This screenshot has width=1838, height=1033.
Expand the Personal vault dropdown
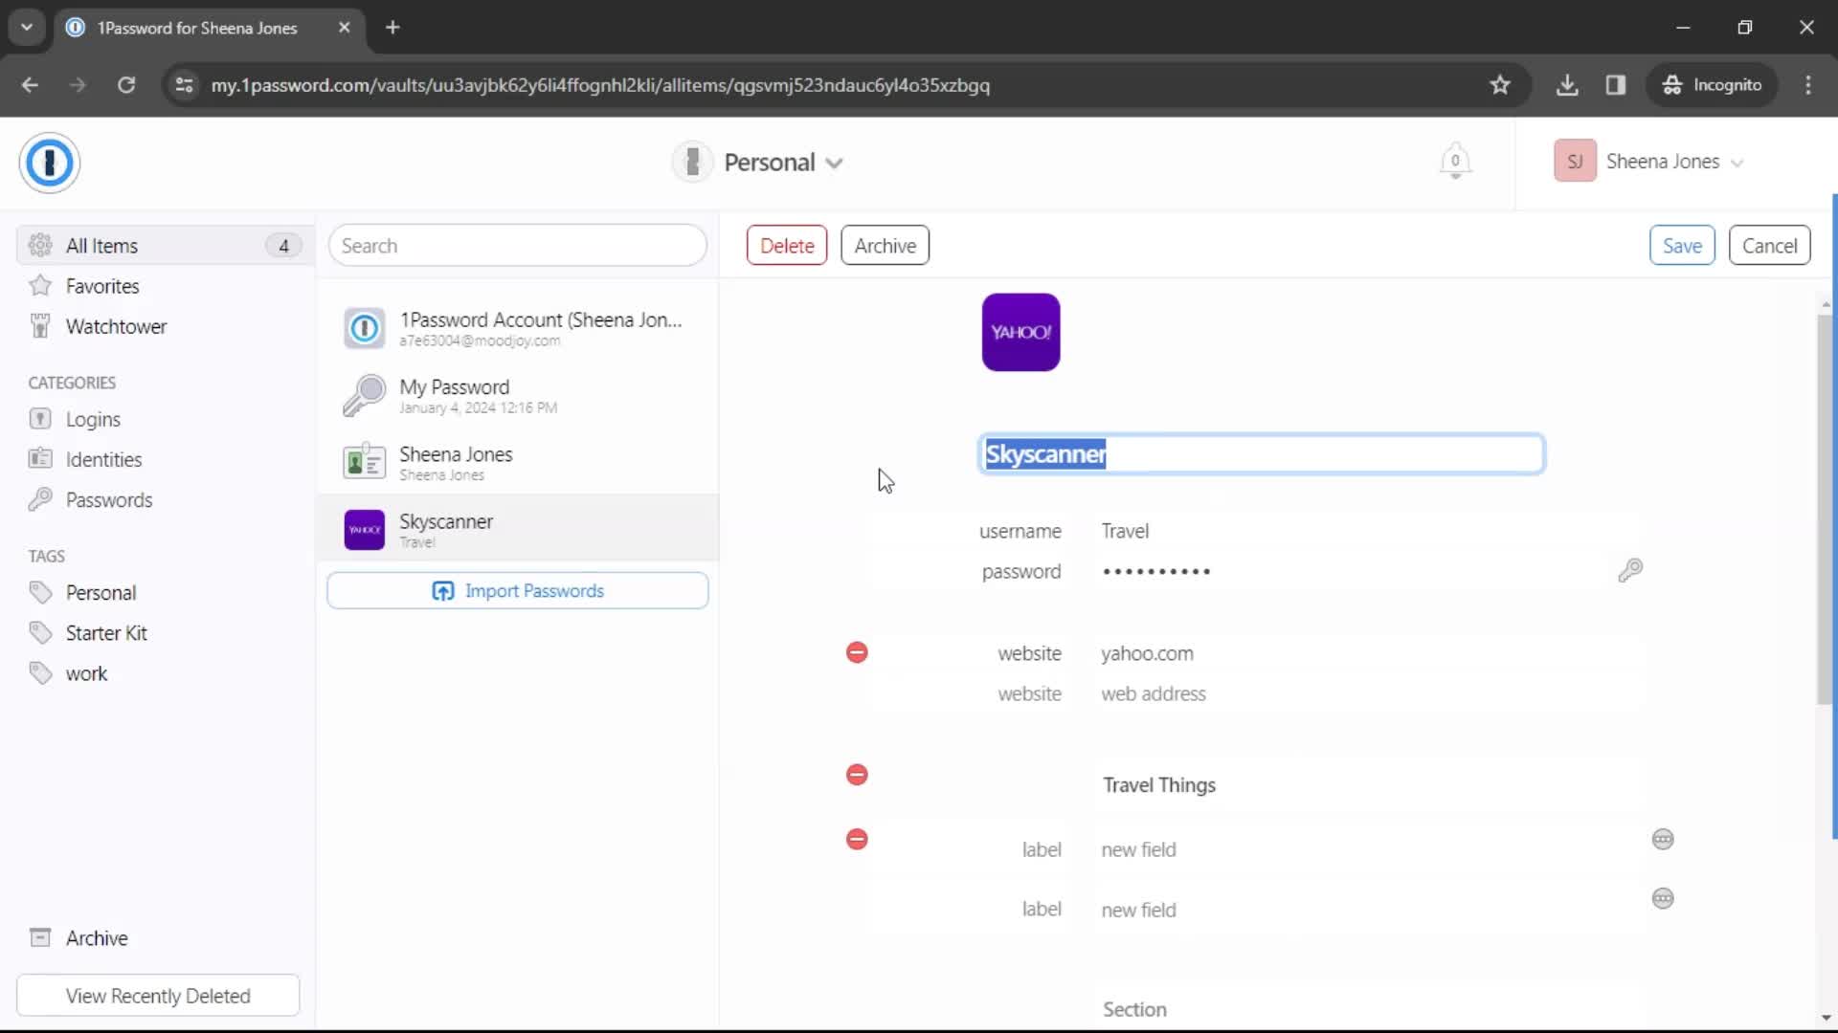coord(837,162)
